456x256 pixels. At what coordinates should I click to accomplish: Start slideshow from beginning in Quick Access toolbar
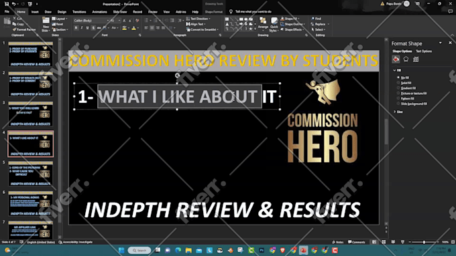pyautogui.click(x=30, y=4)
